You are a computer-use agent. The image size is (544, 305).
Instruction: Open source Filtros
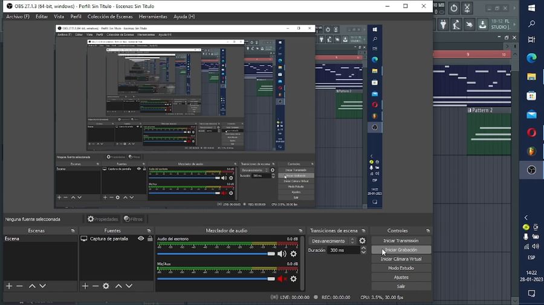[x=133, y=219]
